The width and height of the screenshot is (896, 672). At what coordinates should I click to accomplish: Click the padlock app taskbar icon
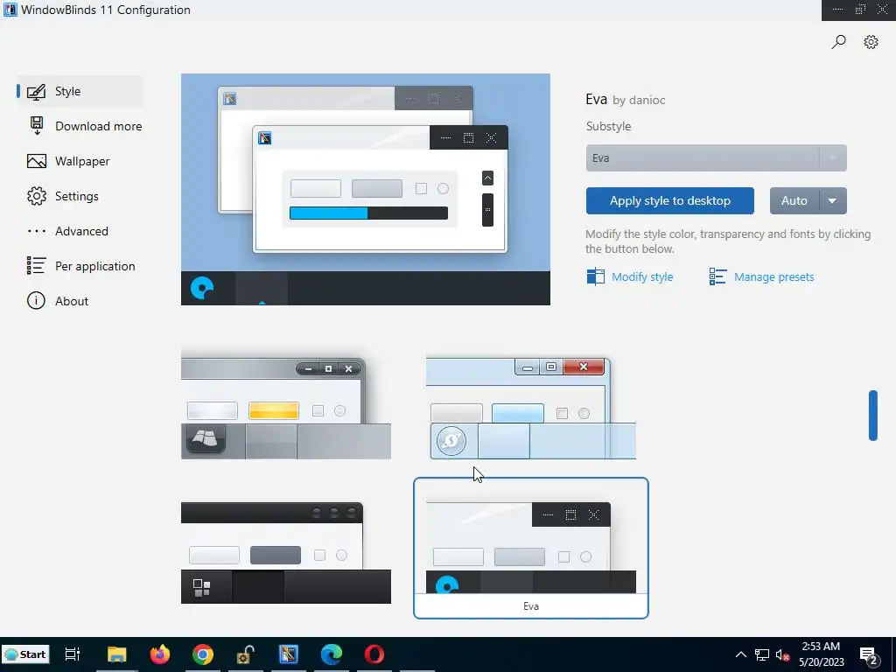click(x=246, y=654)
